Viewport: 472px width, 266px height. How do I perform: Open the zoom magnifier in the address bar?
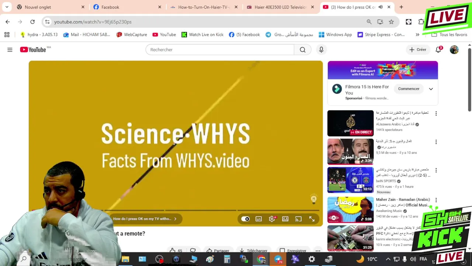tap(369, 22)
